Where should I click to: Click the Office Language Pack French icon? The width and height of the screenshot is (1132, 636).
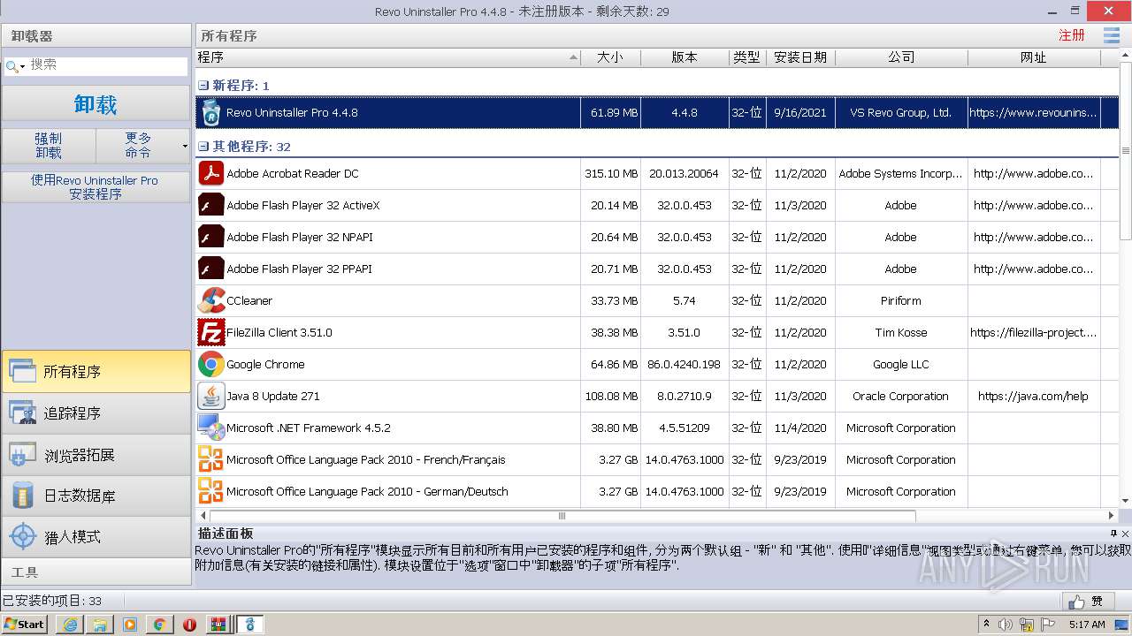[210, 459]
